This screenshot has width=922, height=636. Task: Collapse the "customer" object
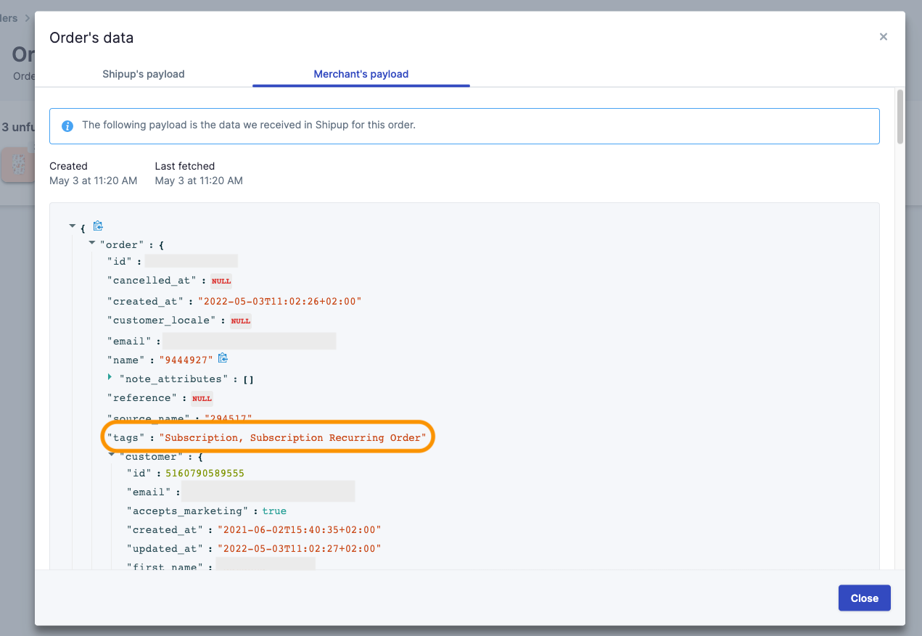click(112, 455)
